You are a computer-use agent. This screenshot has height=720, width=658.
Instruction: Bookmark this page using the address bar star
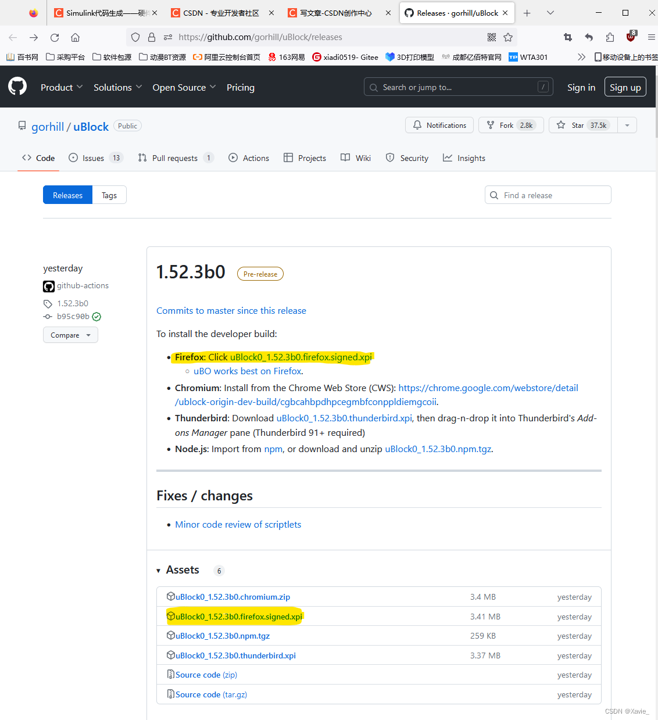508,37
